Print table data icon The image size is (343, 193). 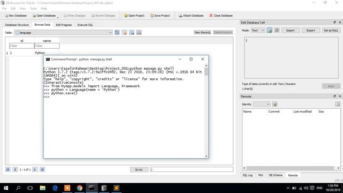[139, 33]
